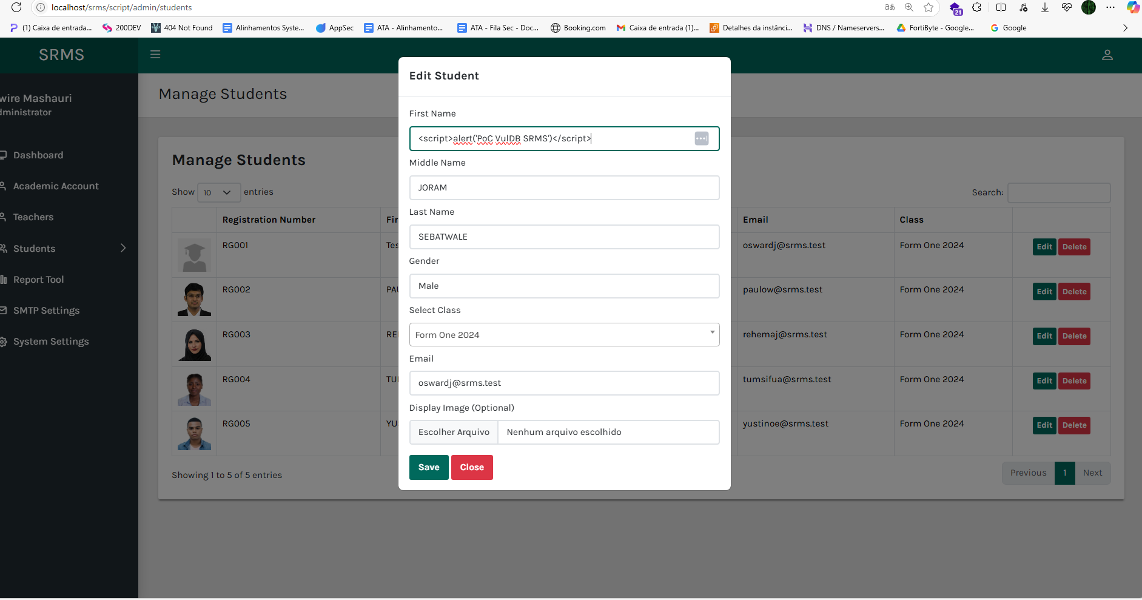Image resolution: width=1142 pixels, height=600 pixels.
Task: Go to Dashboard in the sidebar
Action: pos(38,155)
